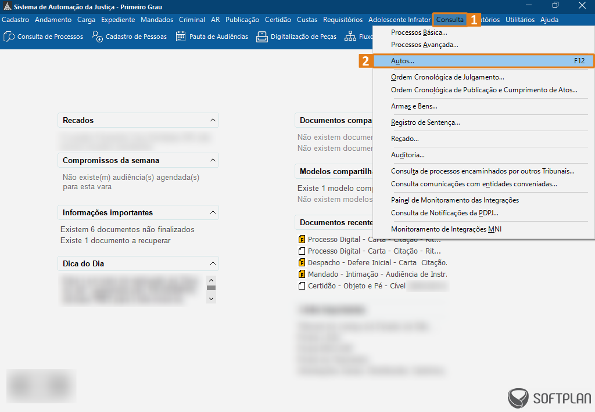This screenshot has width=595, height=412.
Task: Click Existe 1 modelo compartilhado text
Action: point(335,189)
